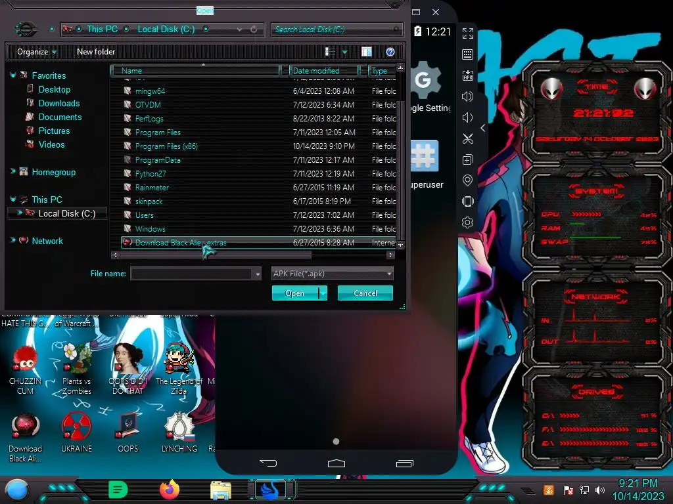Select the Rainmeter folder row
673x504 pixels.
click(259, 187)
